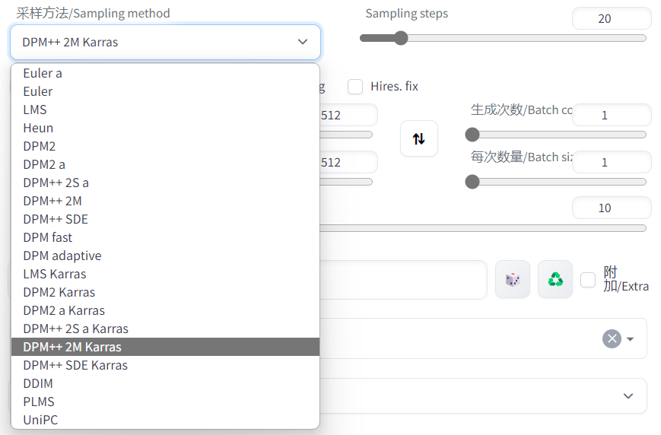This screenshot has width=661, height=435.
Task: Swap width and height with arrows icon
Action: [419, 138]
